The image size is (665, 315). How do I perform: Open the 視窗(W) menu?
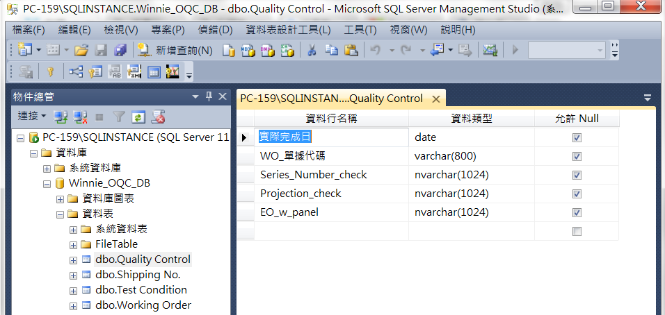tap(408, 30)
